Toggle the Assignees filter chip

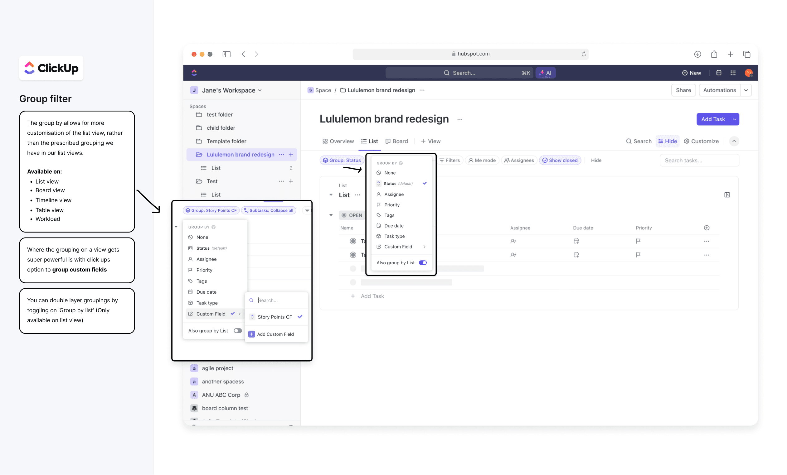(x=519, y=160)
